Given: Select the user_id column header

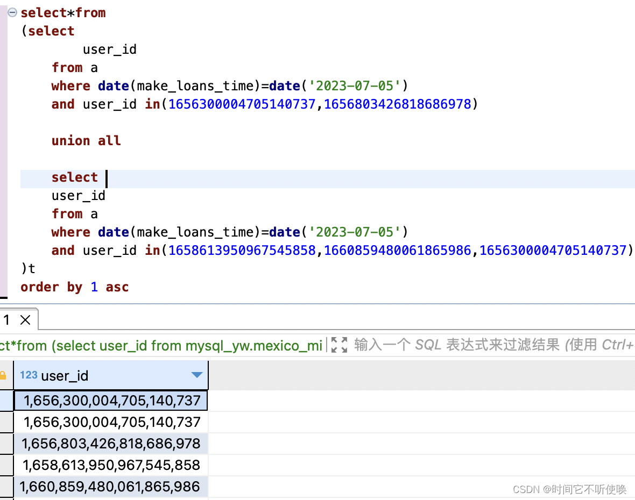Looking at the screenshot, I should pos(65,375).
